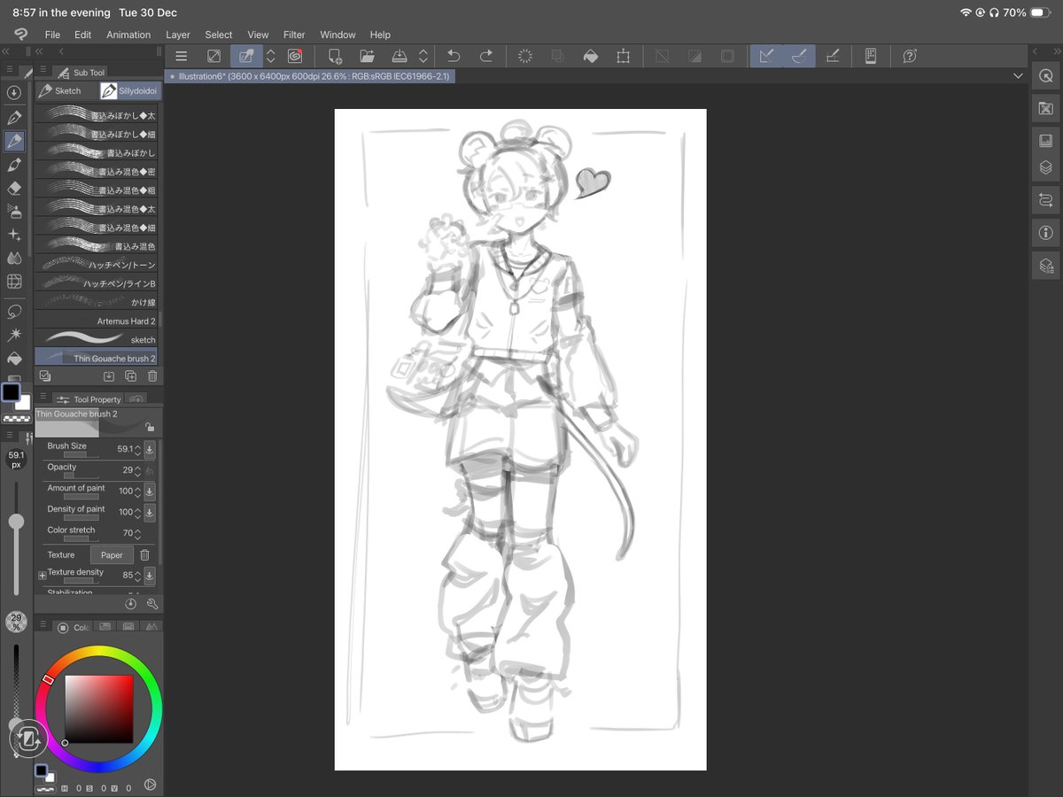Click the Open folder icon
This screenshot has width=1063, height=797.
[x=367, y=56]
